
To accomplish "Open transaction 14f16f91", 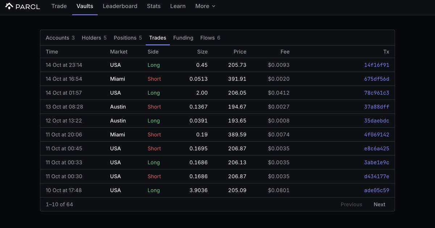I will pyautogui.click(x=377, y=65).
